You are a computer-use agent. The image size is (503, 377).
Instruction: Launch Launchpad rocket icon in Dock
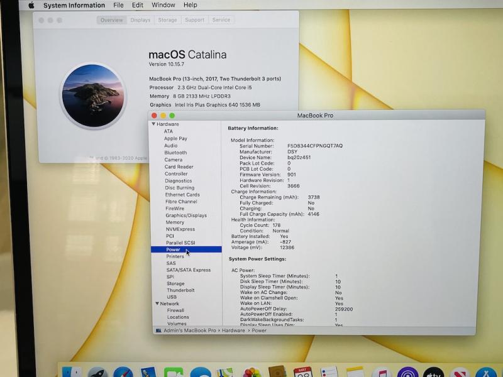pos(97,372)
